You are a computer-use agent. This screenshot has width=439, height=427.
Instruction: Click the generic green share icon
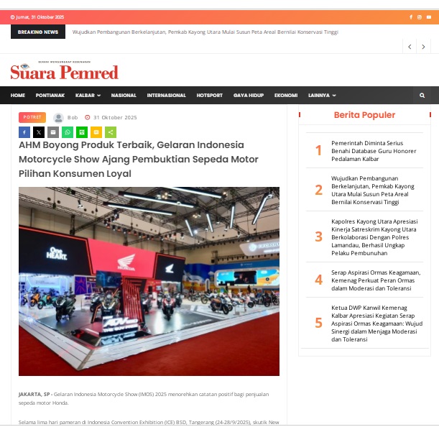111,132
